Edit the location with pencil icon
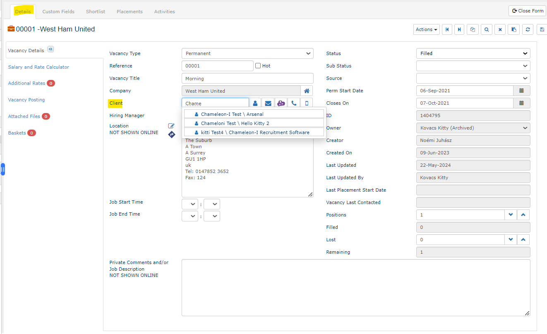 click(x=171, y=126)
